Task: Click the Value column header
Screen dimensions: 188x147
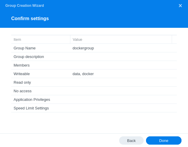Action: (121, 39)
